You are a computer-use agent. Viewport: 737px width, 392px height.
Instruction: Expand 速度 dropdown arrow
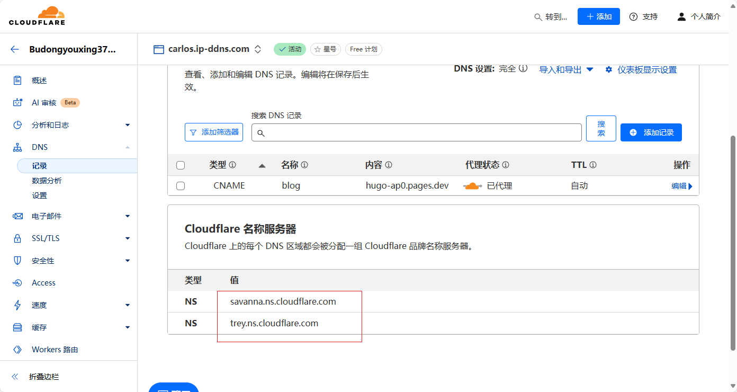(x=128, y=305)
